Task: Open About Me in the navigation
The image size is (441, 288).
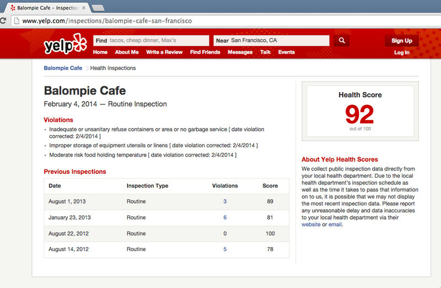Action: (x=127, y=52)
